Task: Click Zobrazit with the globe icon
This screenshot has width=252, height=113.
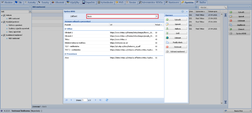Action: tap(176, 38)
